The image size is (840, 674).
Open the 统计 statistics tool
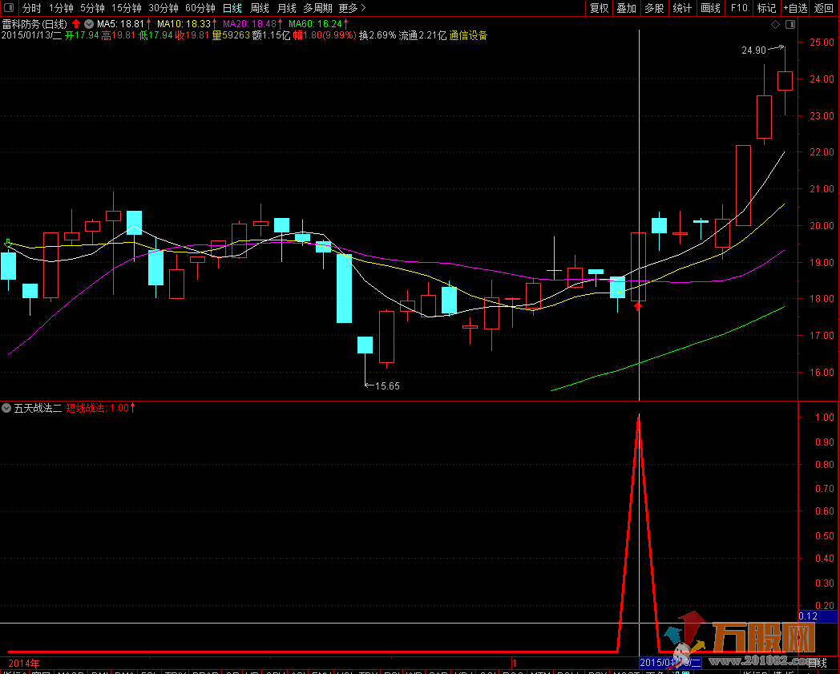682,8
